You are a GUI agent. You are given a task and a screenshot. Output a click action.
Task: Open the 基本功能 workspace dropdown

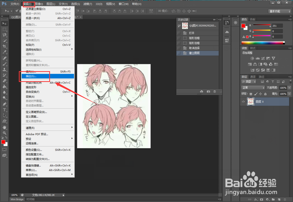click(280, 11)
